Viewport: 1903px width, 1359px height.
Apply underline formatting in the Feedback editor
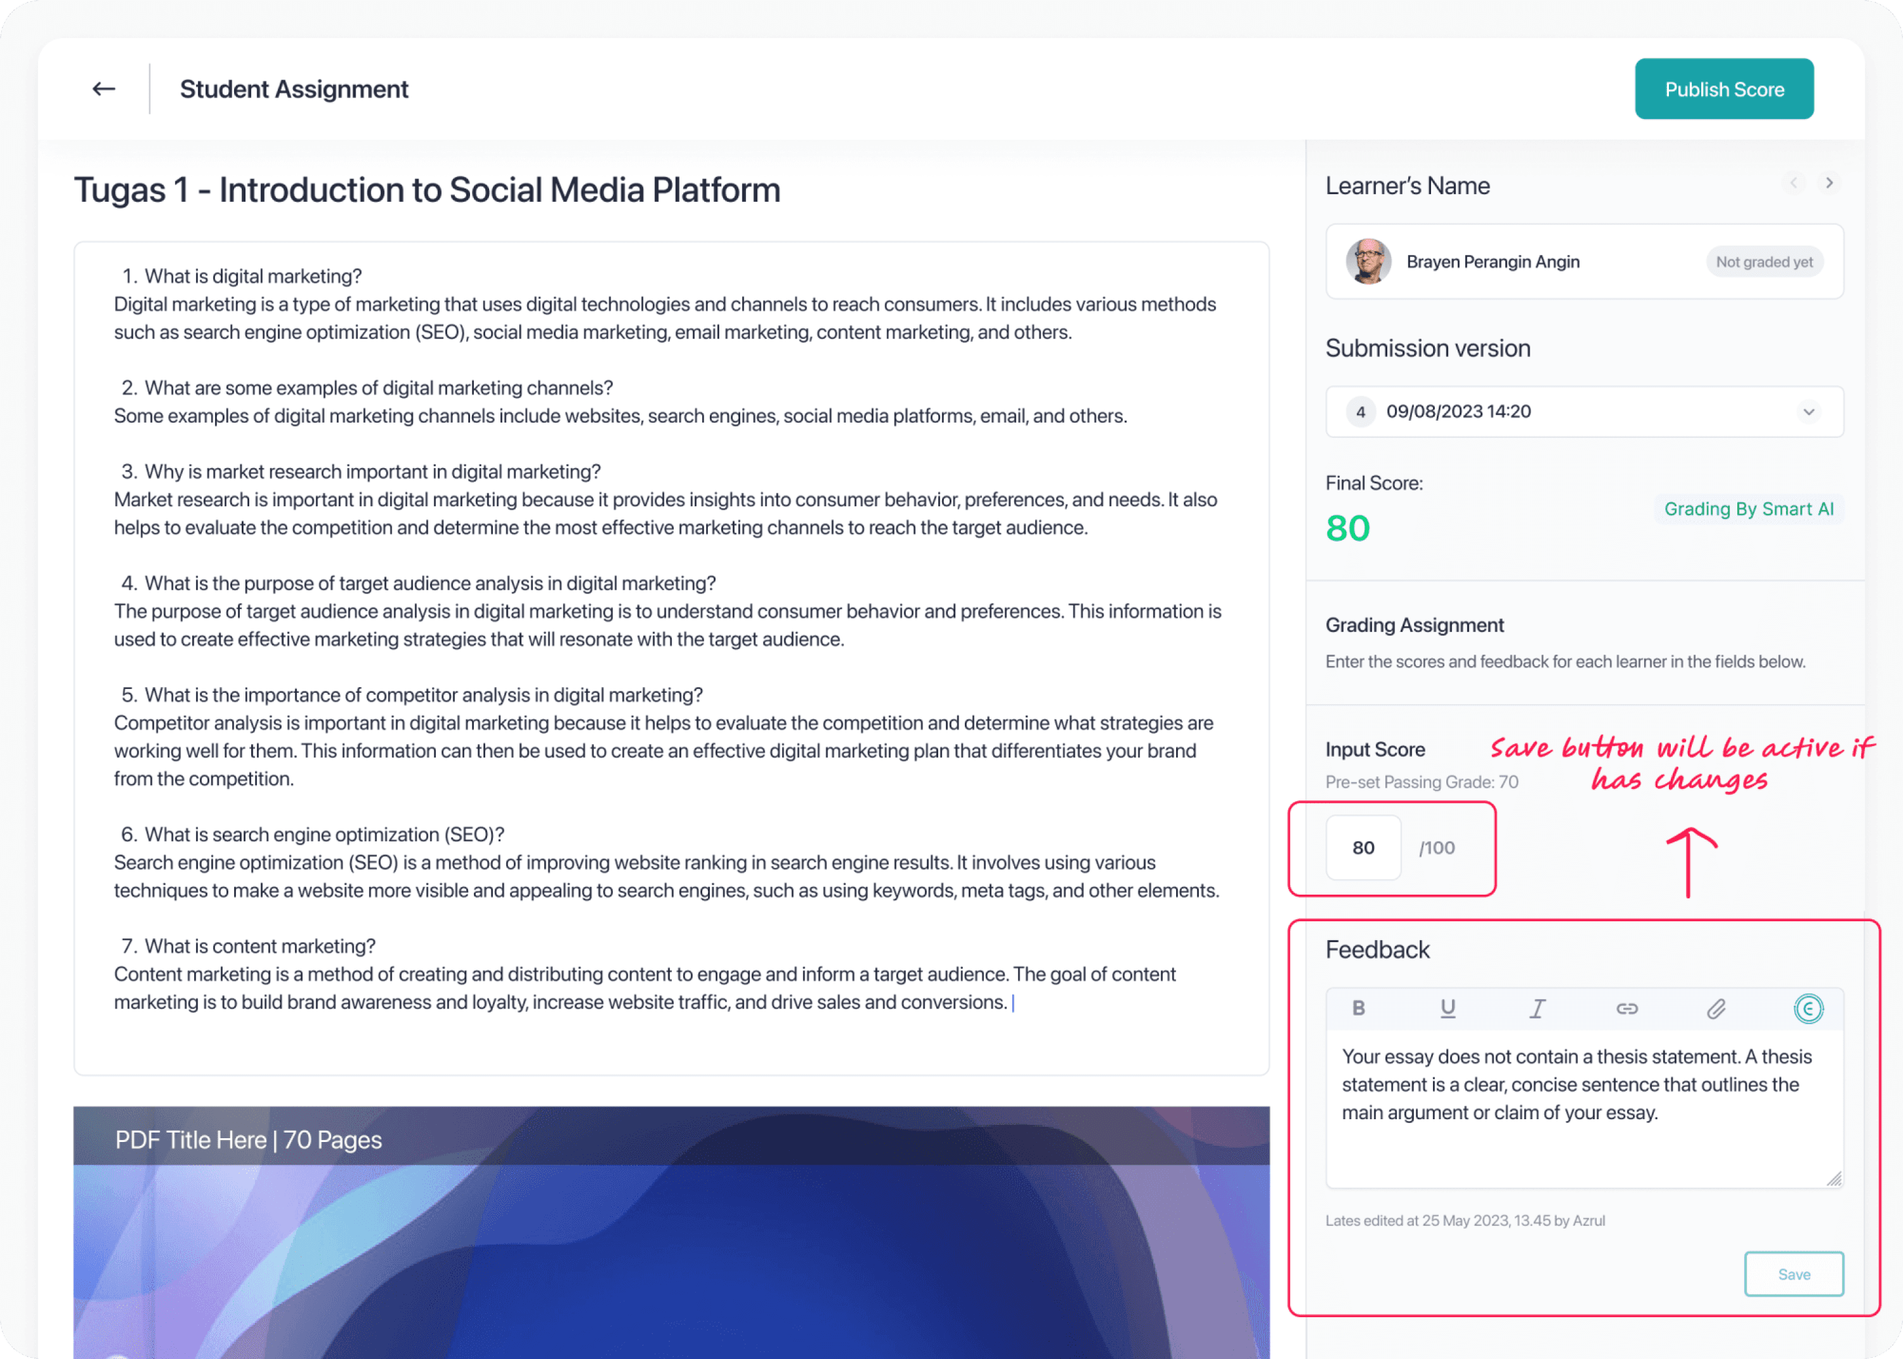[x=1447, y=1008]
